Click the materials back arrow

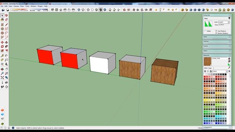tap(205, 71)
